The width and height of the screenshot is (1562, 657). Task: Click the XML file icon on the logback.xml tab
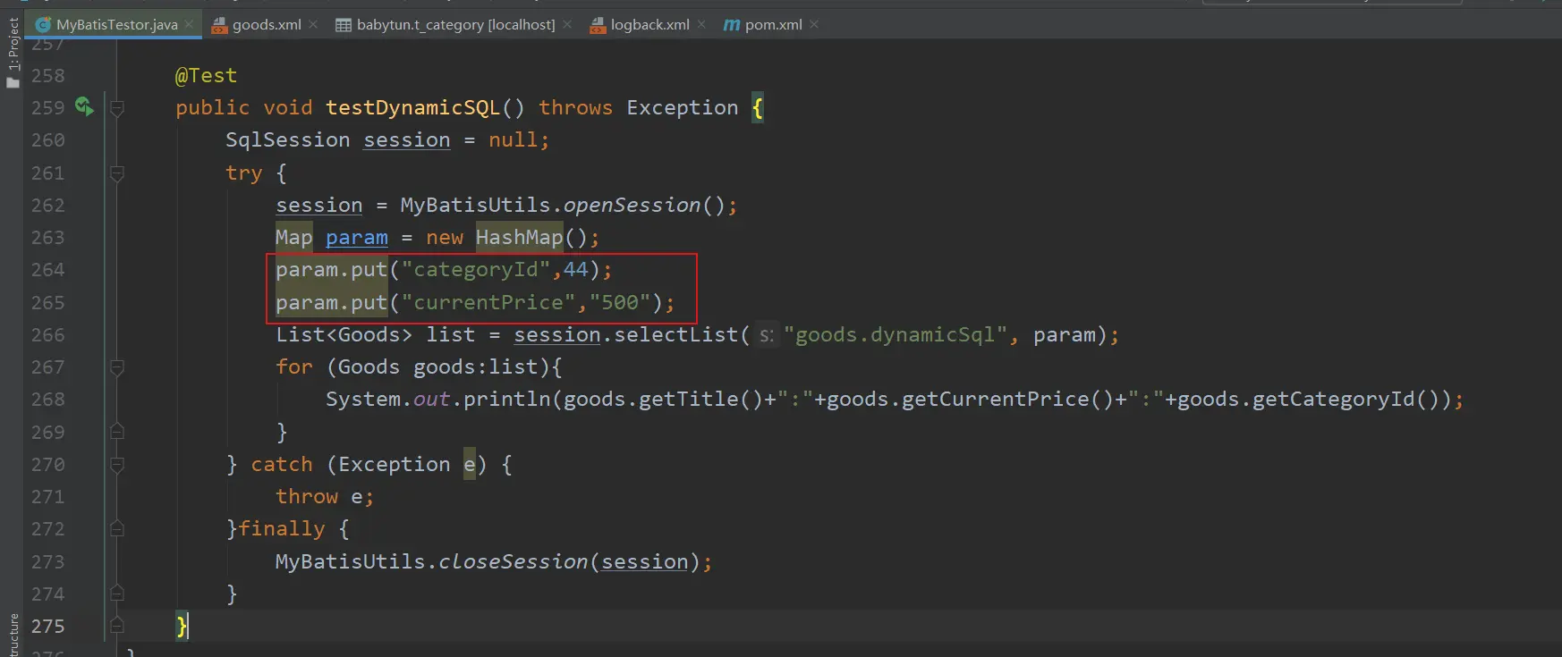click(598, 25)
